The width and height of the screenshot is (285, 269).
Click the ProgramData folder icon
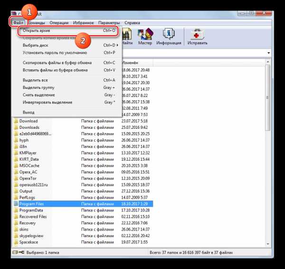pos(16,210)
